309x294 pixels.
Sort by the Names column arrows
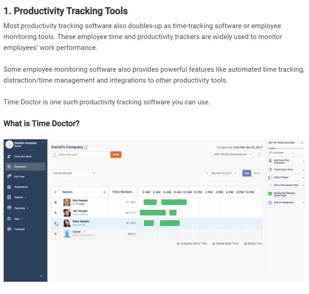pos(104,192)
